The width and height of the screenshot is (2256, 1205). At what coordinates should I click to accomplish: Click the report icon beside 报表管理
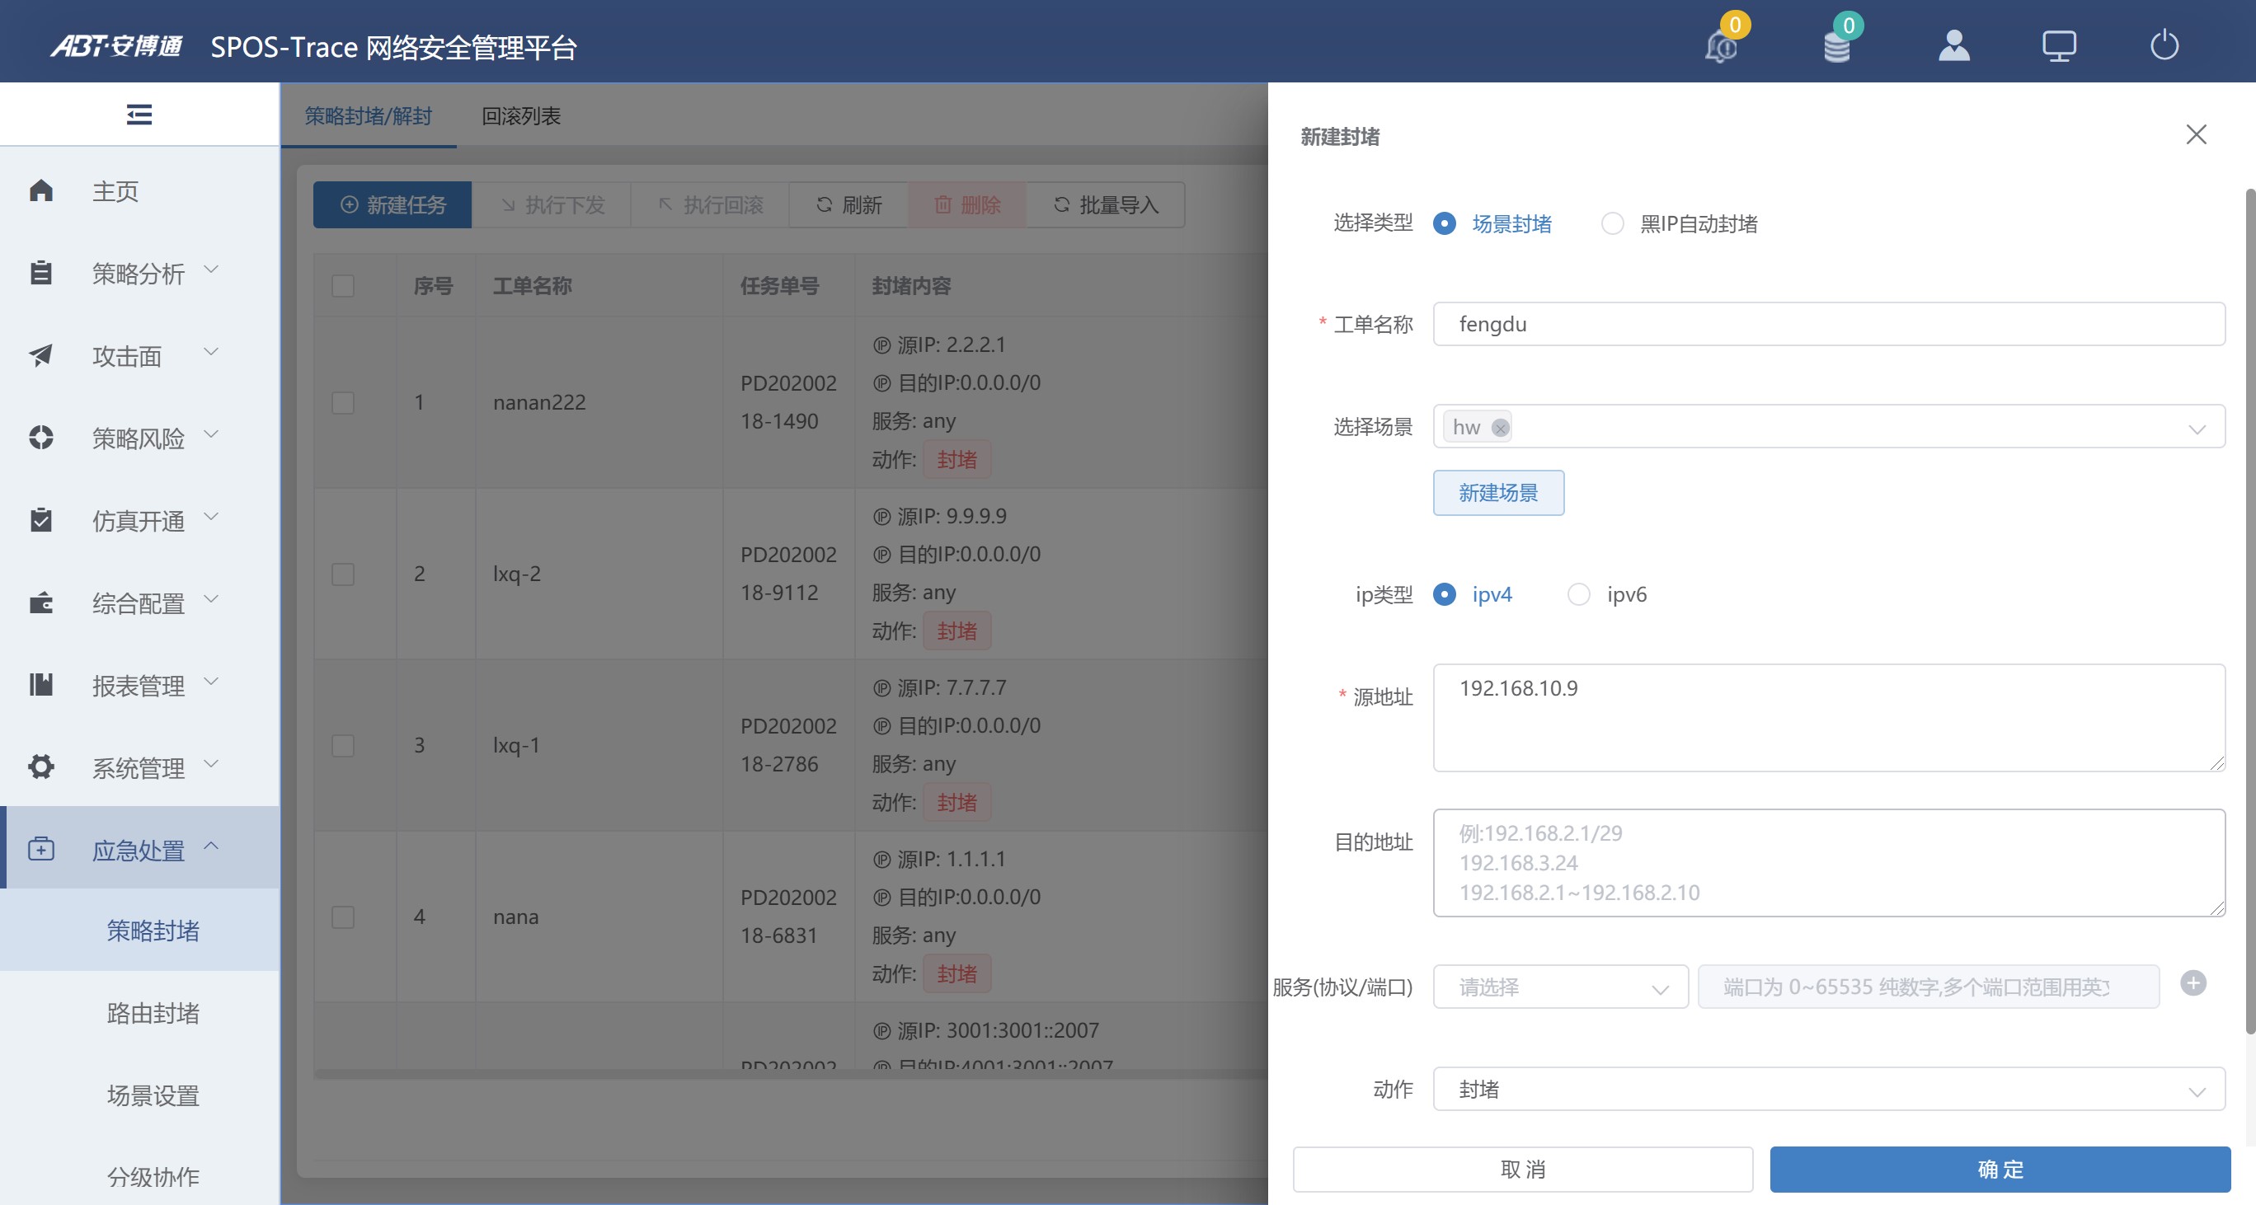point(41,684)
